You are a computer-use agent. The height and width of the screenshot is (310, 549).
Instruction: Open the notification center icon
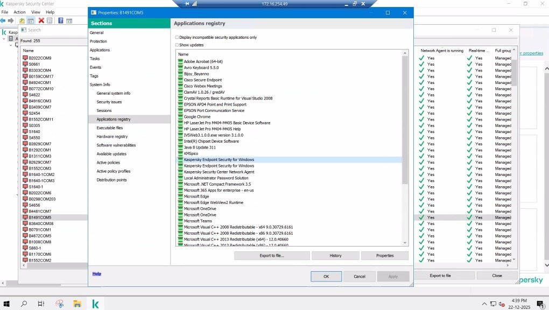point(540,304)
